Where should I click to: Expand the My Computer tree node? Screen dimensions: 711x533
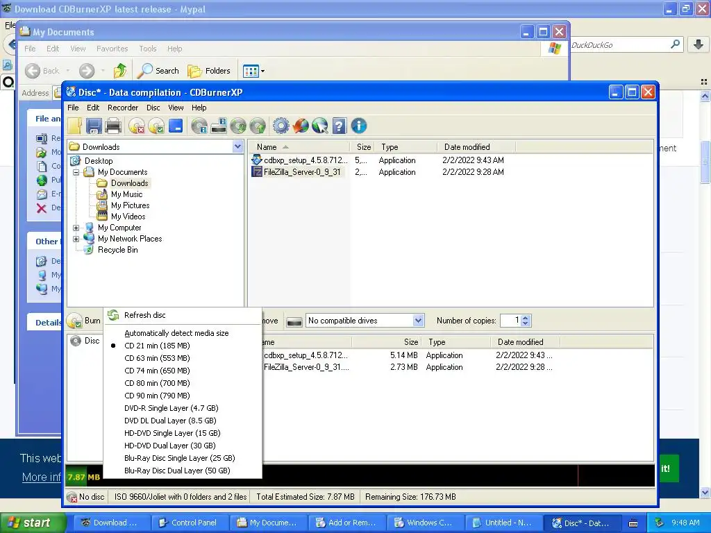tap(76, 228)
